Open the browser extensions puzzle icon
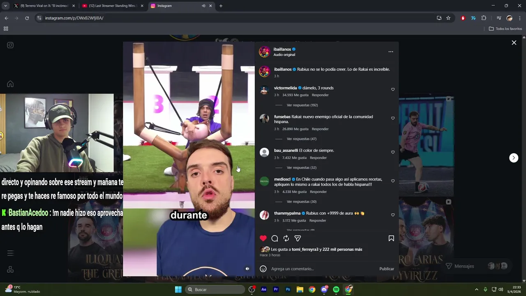526x296 pixels. pos(484,18)
